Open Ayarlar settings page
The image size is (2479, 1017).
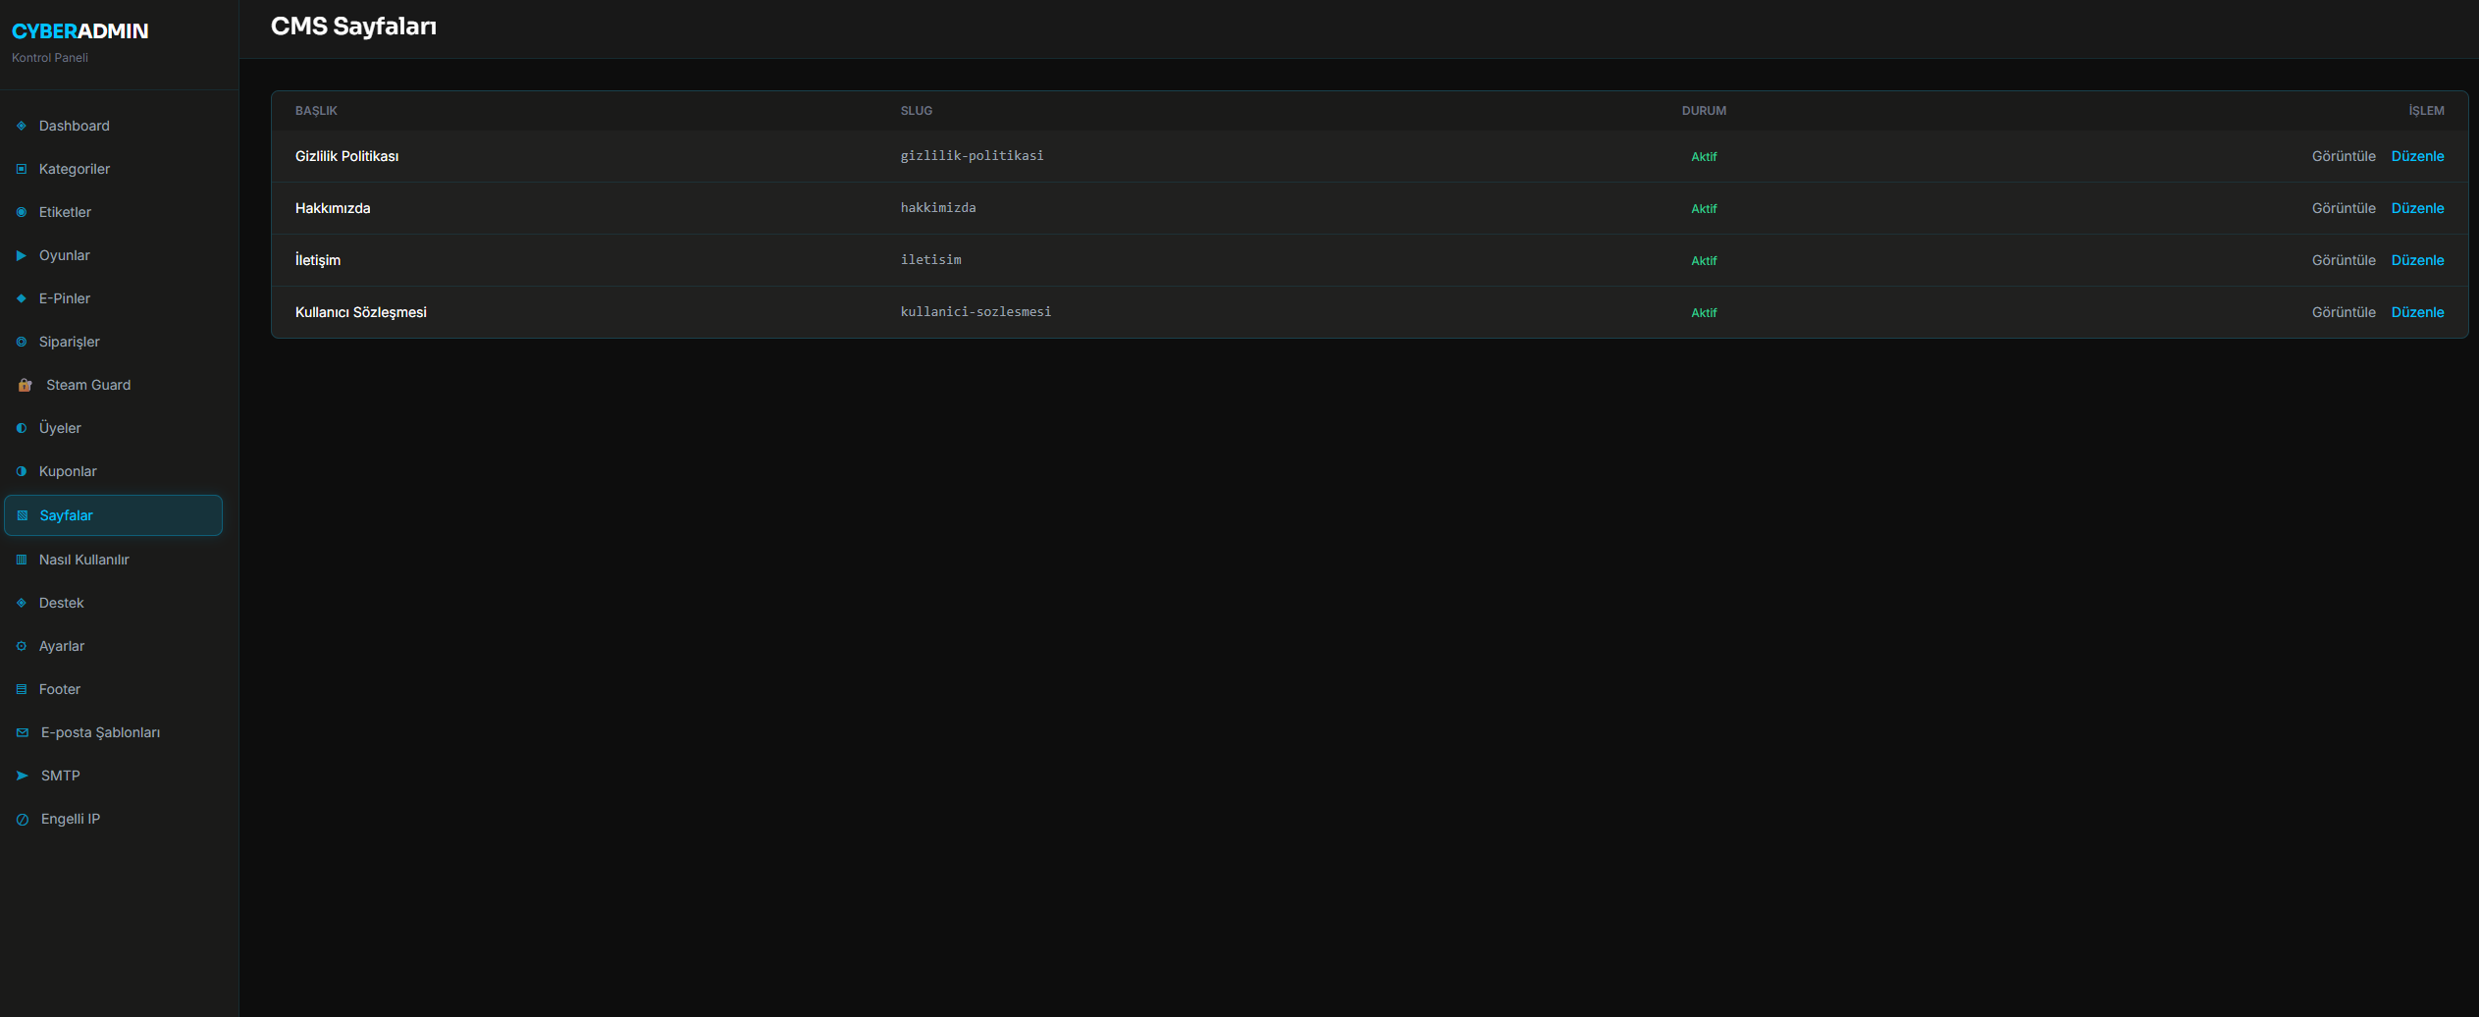[x=114, y=646]
